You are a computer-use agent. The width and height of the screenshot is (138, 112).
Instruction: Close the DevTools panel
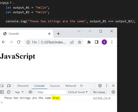[113, 86]
